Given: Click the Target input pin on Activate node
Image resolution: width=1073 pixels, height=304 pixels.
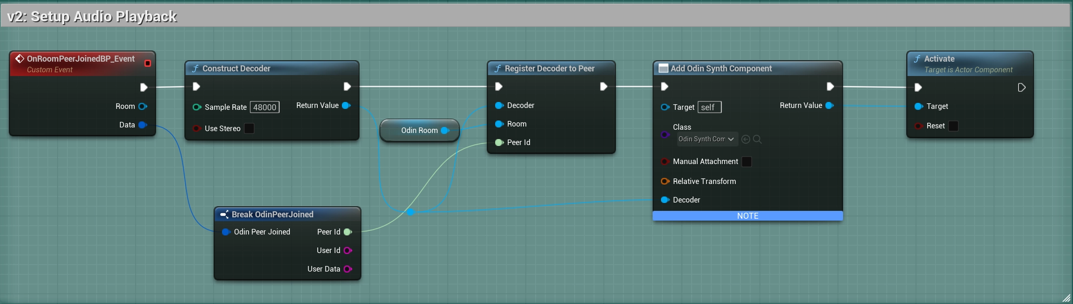Looking at the screenshot, I should click(x=919, y=106).
